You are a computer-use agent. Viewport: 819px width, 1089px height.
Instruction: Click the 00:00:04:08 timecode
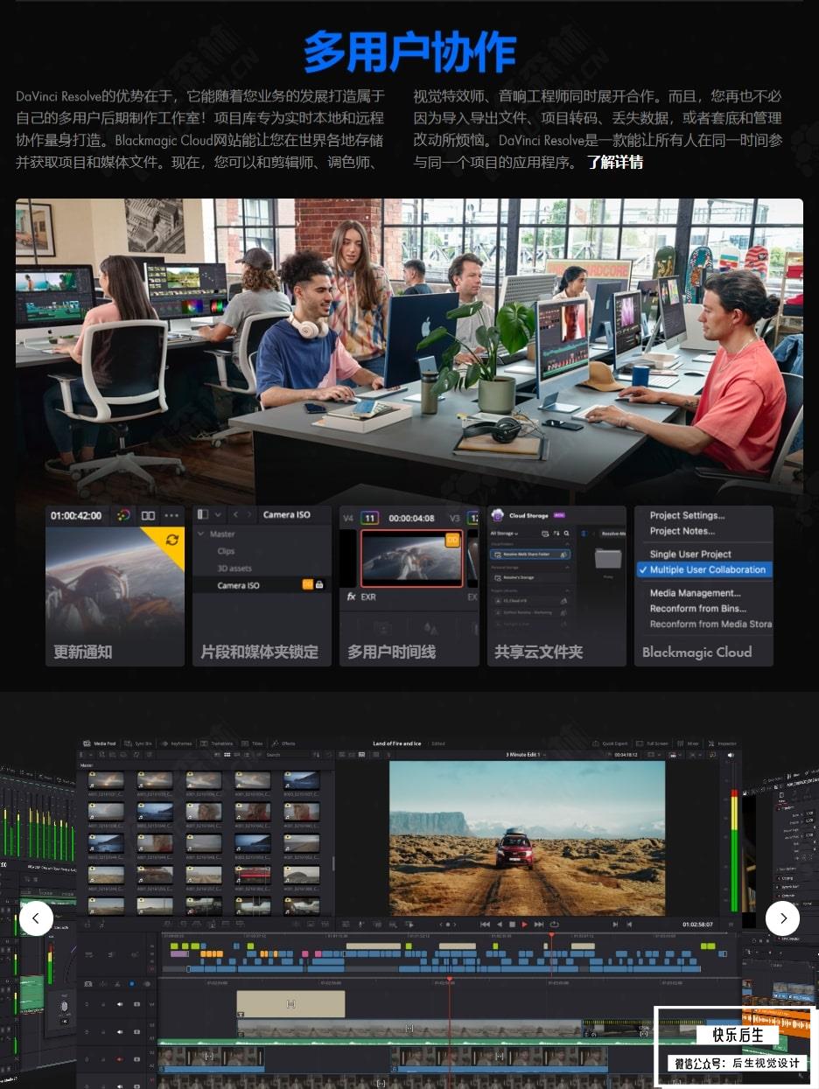pyautogui.click(x=411, y=518)
